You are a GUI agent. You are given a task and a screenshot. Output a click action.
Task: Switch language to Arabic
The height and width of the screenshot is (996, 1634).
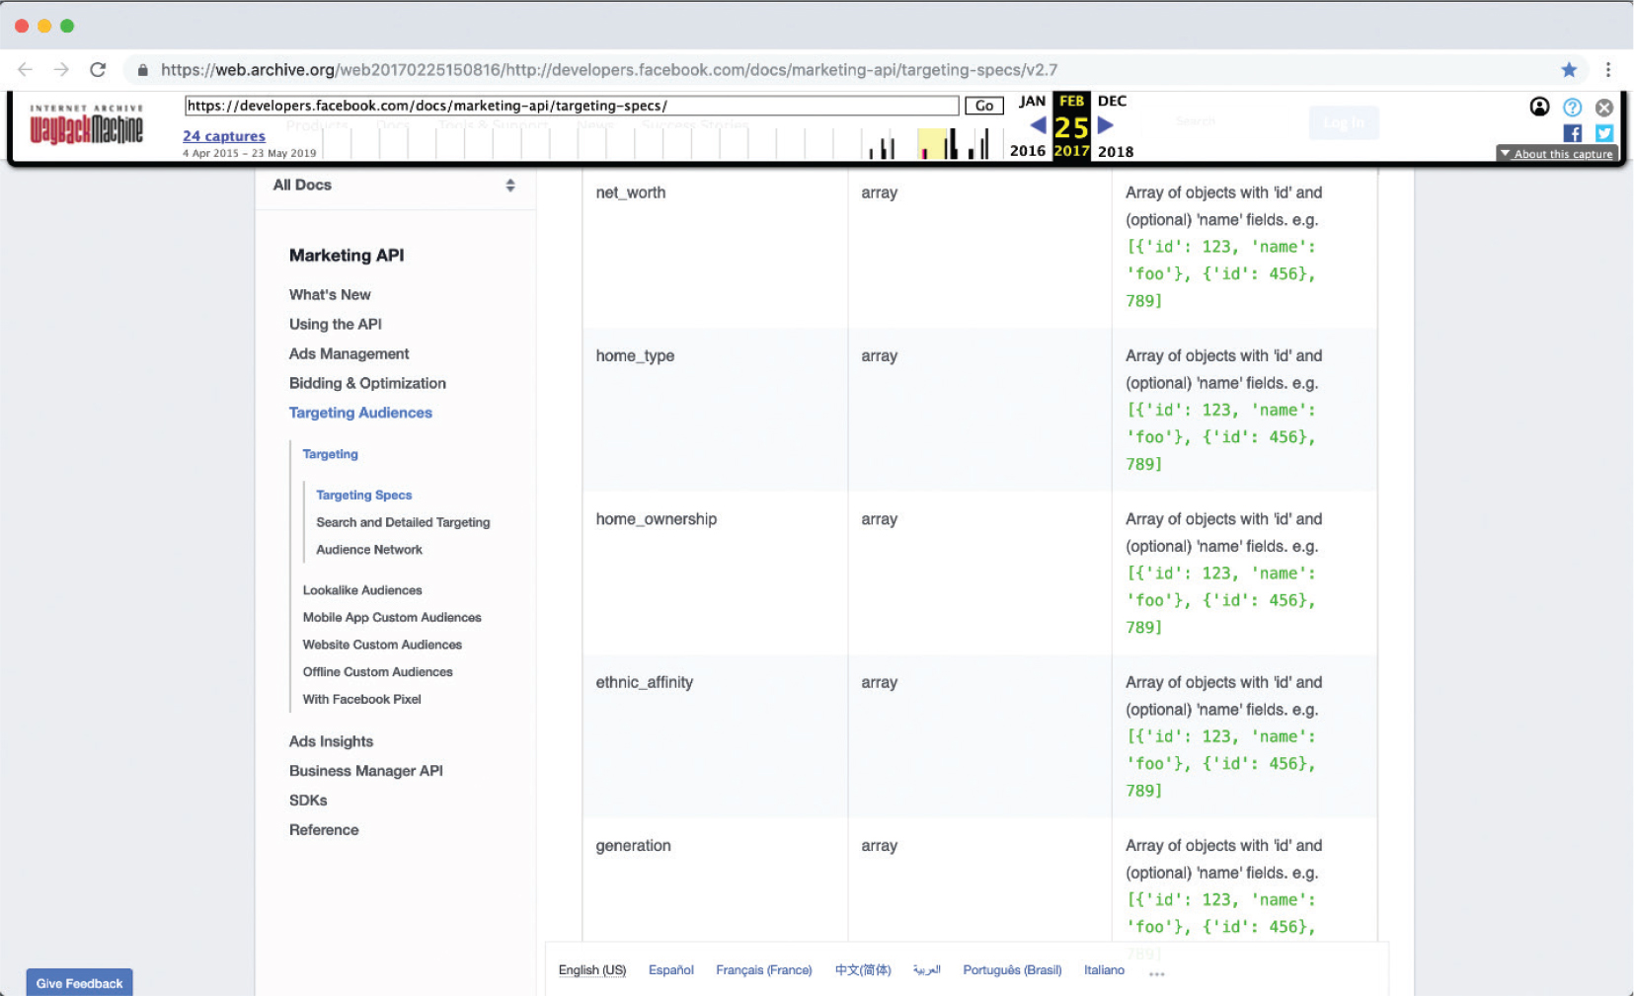927,970
